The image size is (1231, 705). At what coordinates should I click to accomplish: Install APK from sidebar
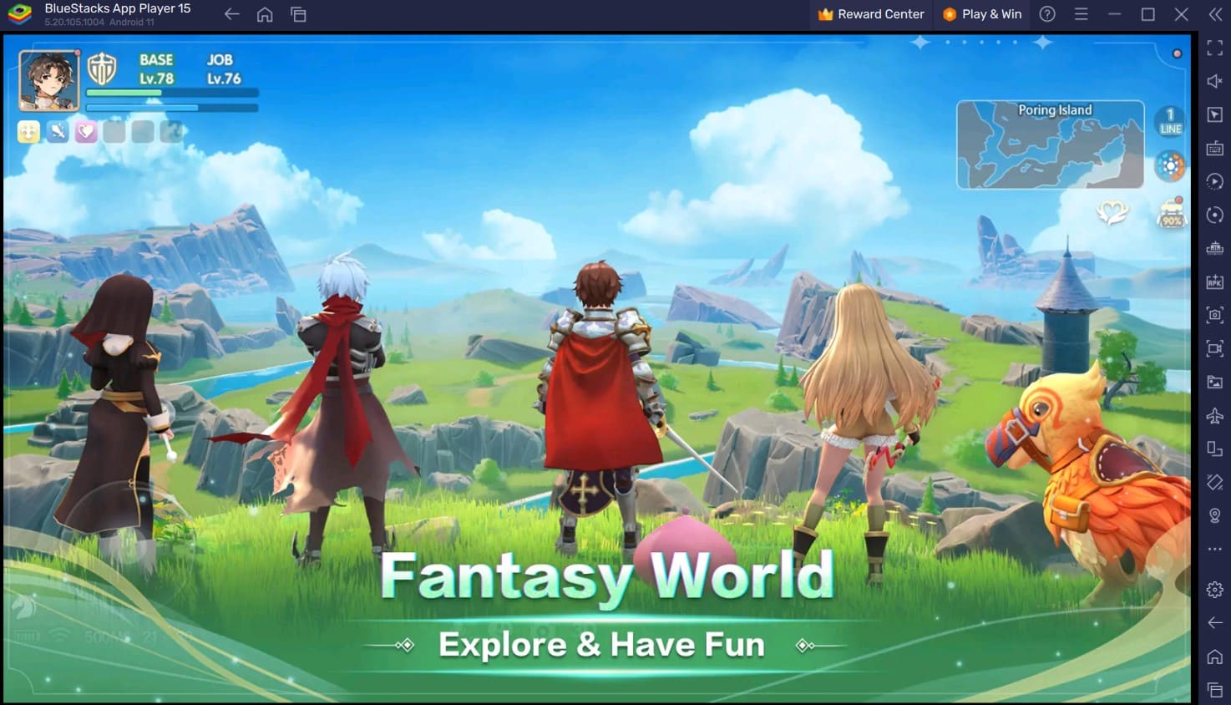click(1215, 282)
